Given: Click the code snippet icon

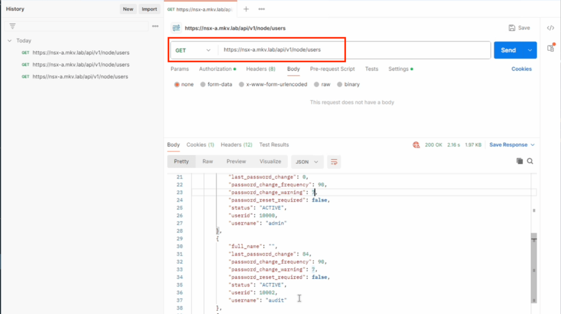Looking at the screenshot, I should pos(551,28).
